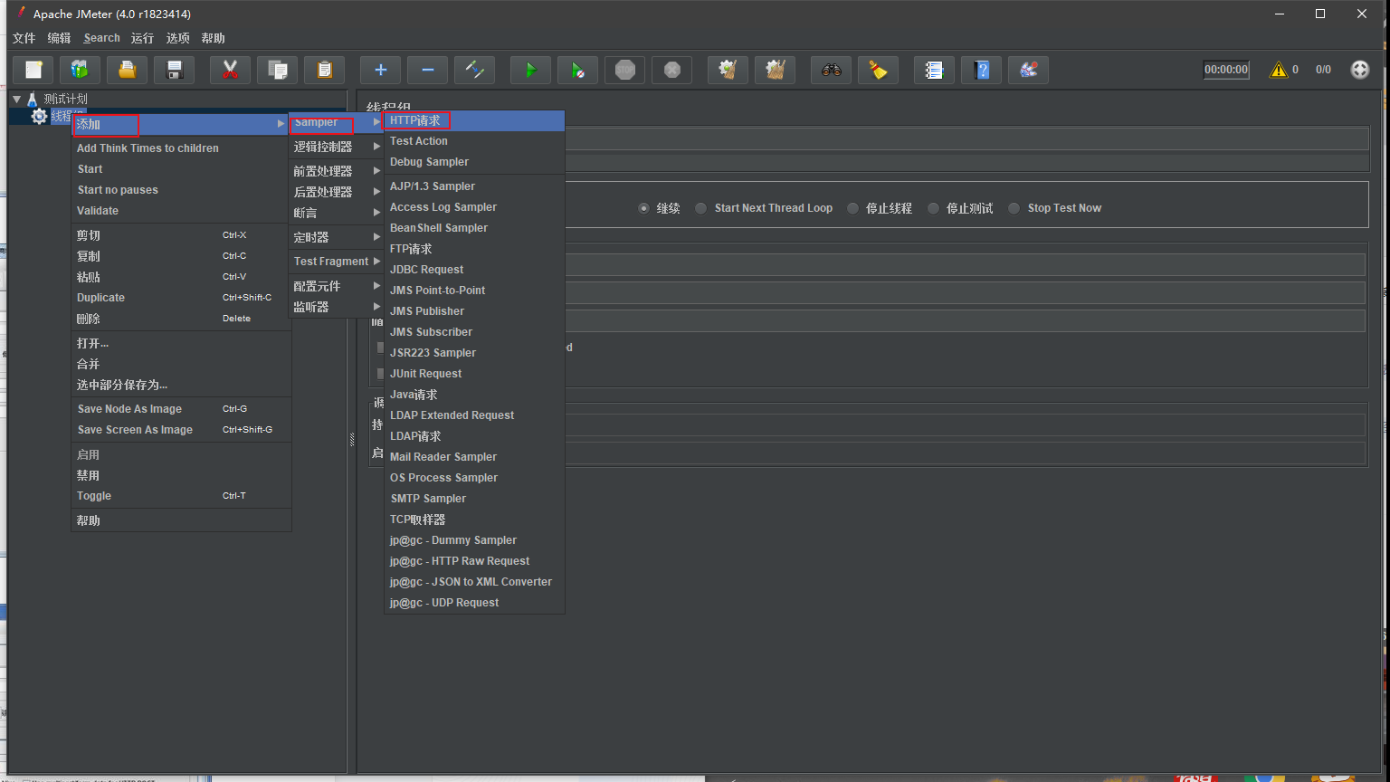1390x782 pixels.
Task: Expand the Test Fragment submenu
Action: coord(336,262)
